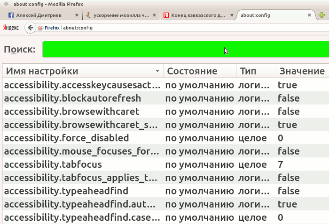Click the back arrow navigation button
This screenshot has height=224, width=329.
pos(30,28)
